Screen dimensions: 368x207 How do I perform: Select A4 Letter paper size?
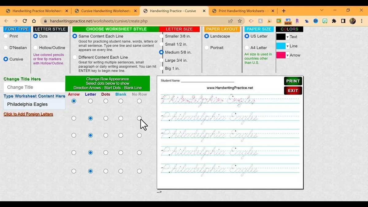click(247, 48)
